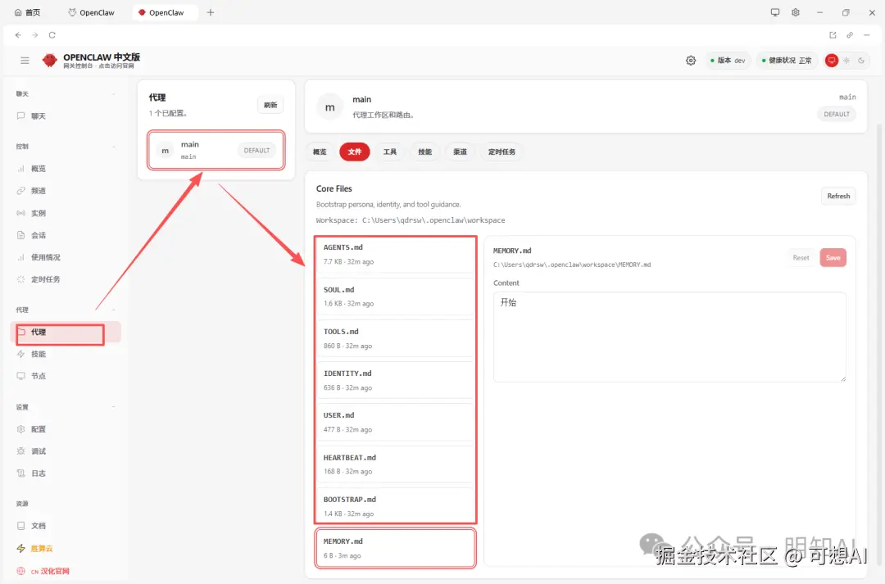The width and height of the screenshot is (885, 584).
Task: Collapse the 设置 sidebar section
Action: point(66,407)
